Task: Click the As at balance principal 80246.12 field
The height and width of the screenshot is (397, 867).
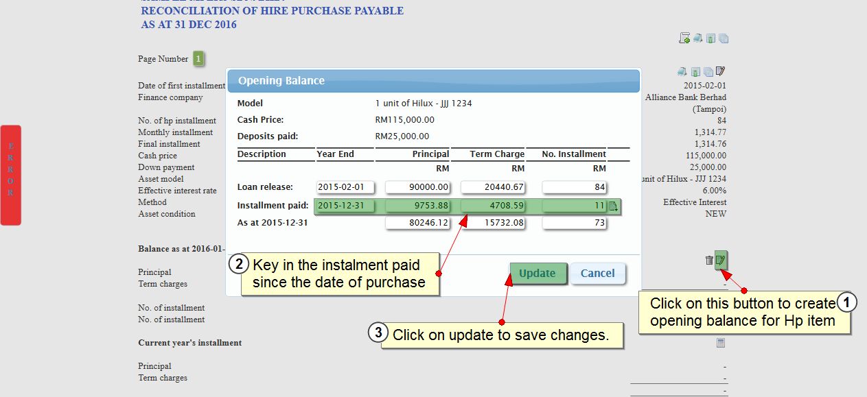Action: 418,223
